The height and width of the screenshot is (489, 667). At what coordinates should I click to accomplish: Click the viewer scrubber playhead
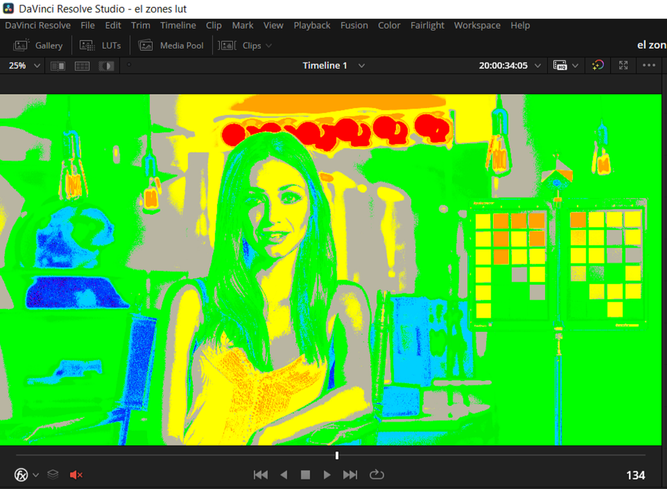[x=337, y=455]
